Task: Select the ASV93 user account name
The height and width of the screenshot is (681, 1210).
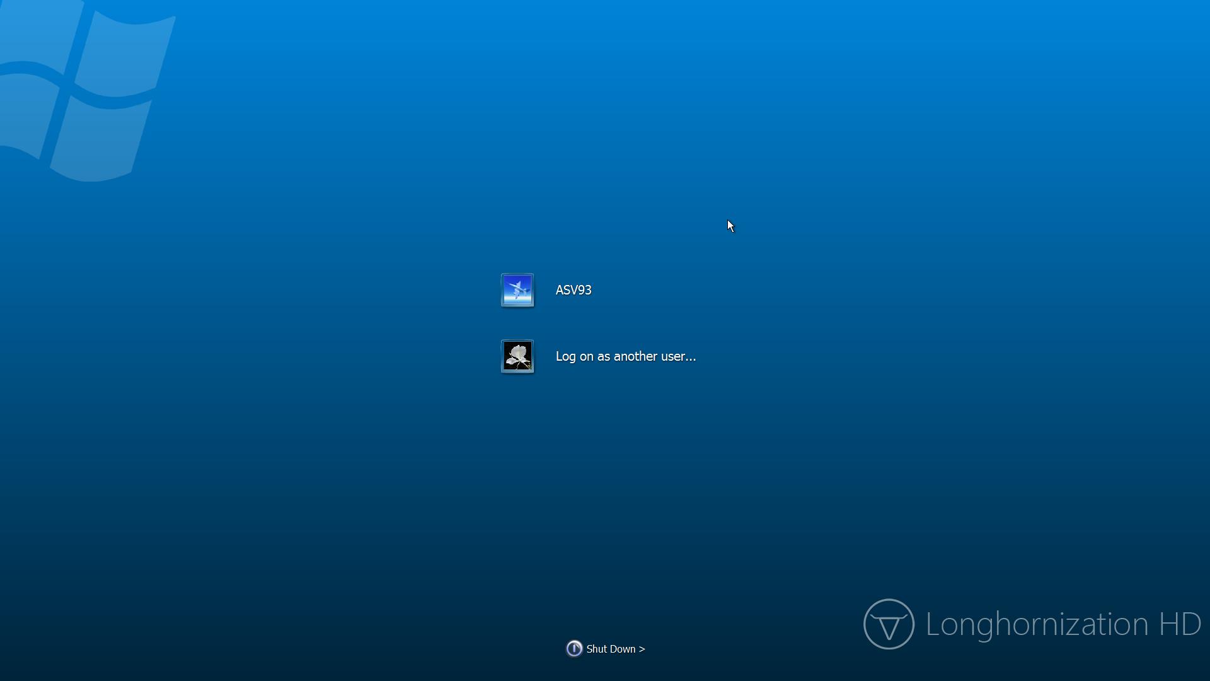Action: [x=573, y=290]
